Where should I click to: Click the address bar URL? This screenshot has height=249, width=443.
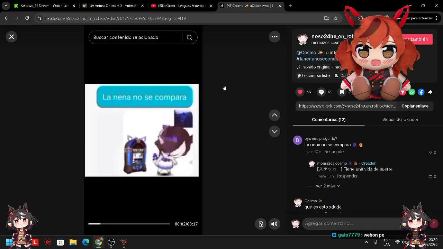click(116, 18)
